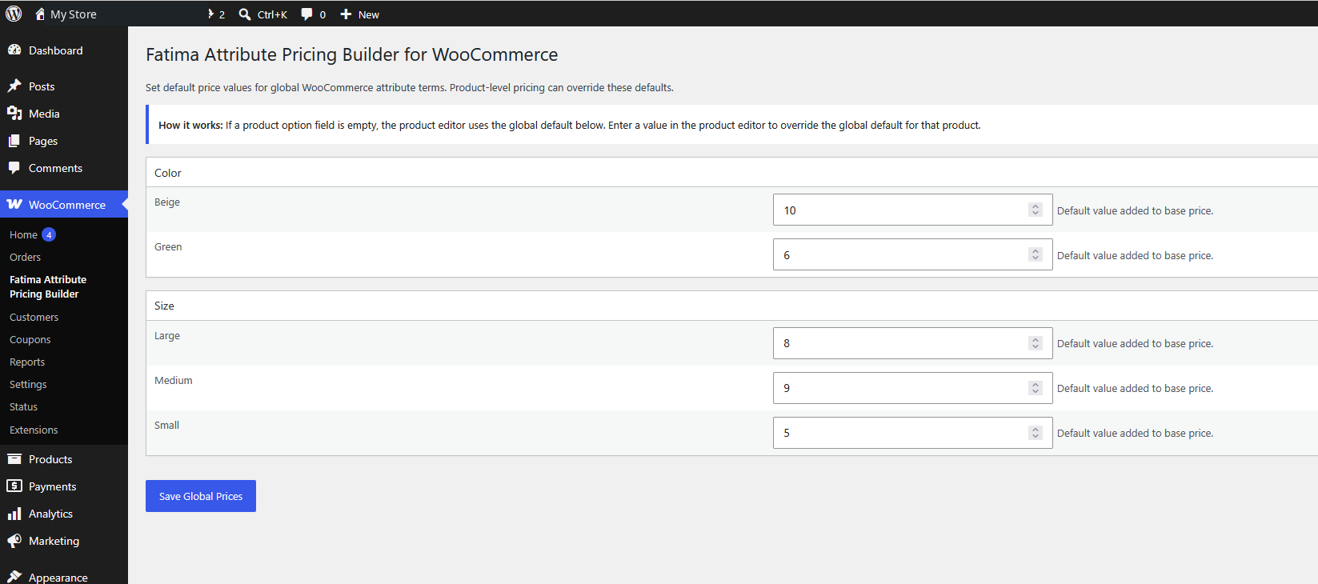1318x584 pixels.
Task: Open Fatima Attribute Pricing Builder submenu
Action: coord(48,286)
